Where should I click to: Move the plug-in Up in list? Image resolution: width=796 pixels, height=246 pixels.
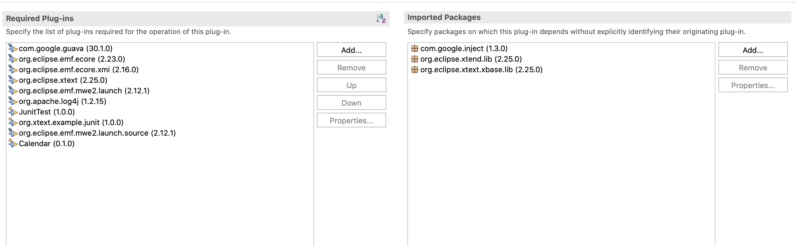(351, 85)
